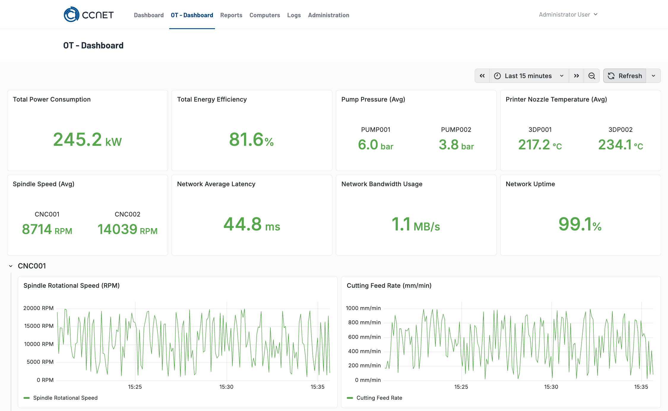Select the OT - Dashboard tab
Viewport: 668px width, 411px height.
192,15
